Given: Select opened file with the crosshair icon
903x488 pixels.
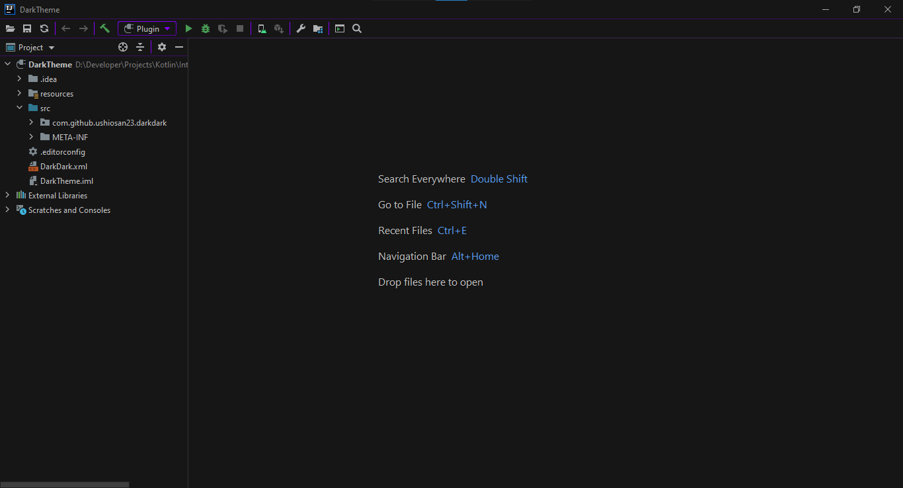Looking at the screenshot, I should [x=123, y=47].
